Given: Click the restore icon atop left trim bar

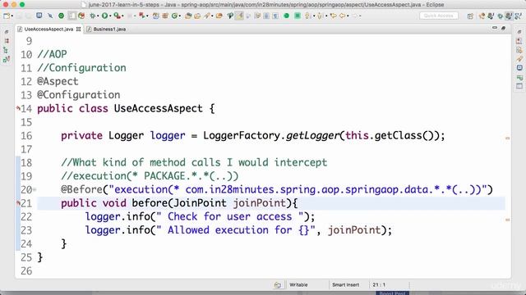Looking at the screenshot, I should [x=7, y=32].
